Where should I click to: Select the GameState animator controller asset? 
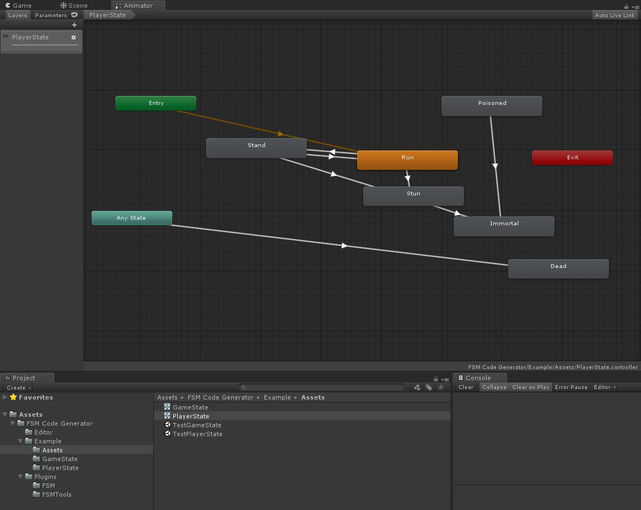point(190,407)
